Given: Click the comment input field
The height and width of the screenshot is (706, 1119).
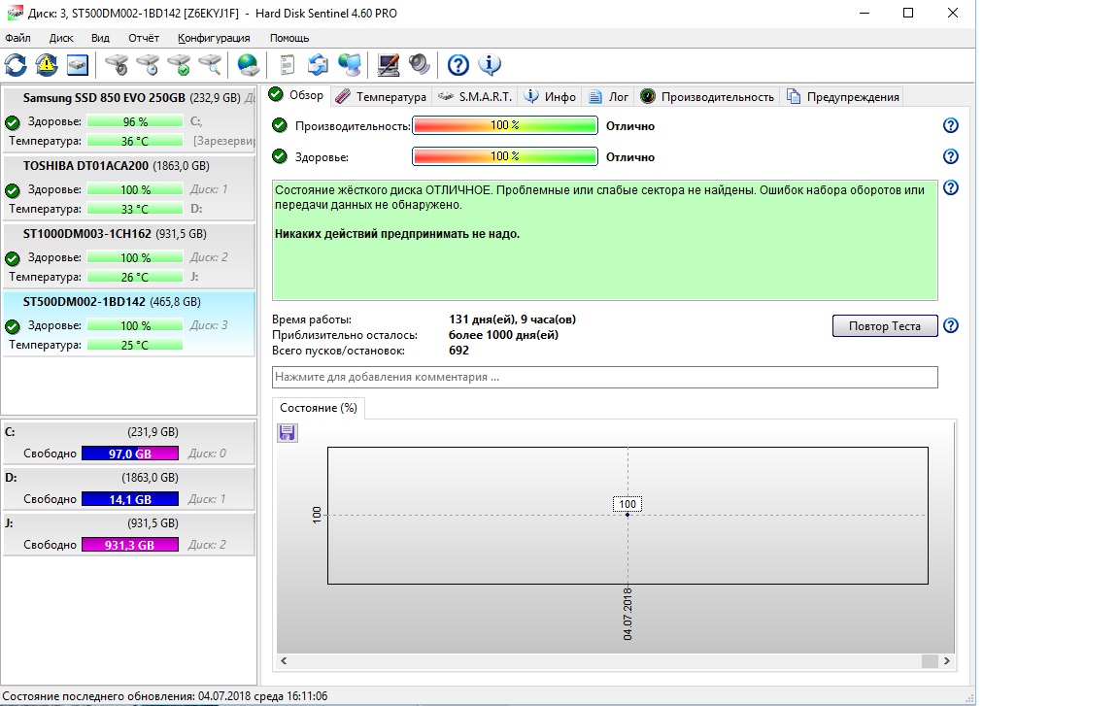Looking at the screenshot, I should (x=604, y=377).
